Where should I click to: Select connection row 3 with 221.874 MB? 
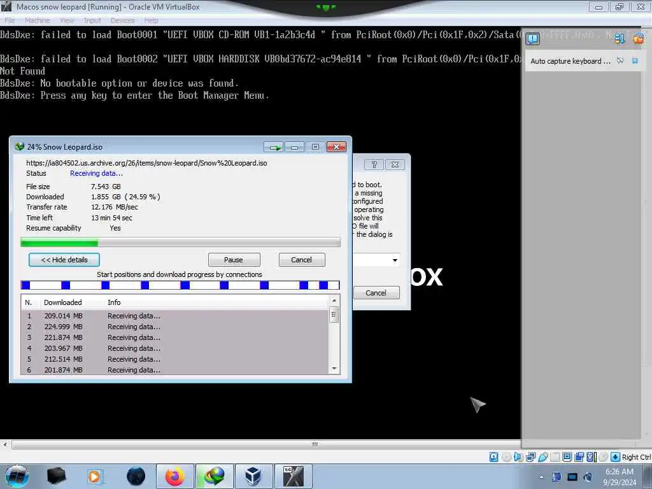pos(175,337)
